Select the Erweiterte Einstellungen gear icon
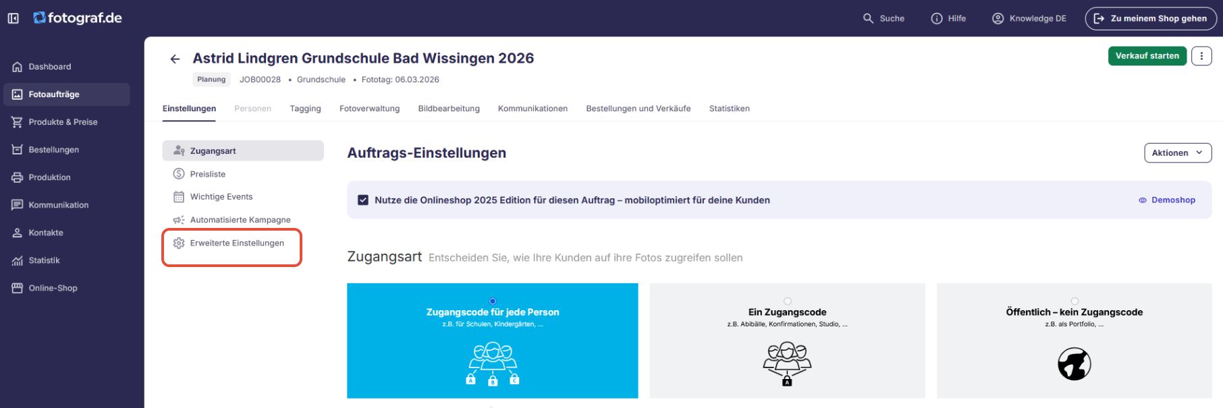 point(179,243)
